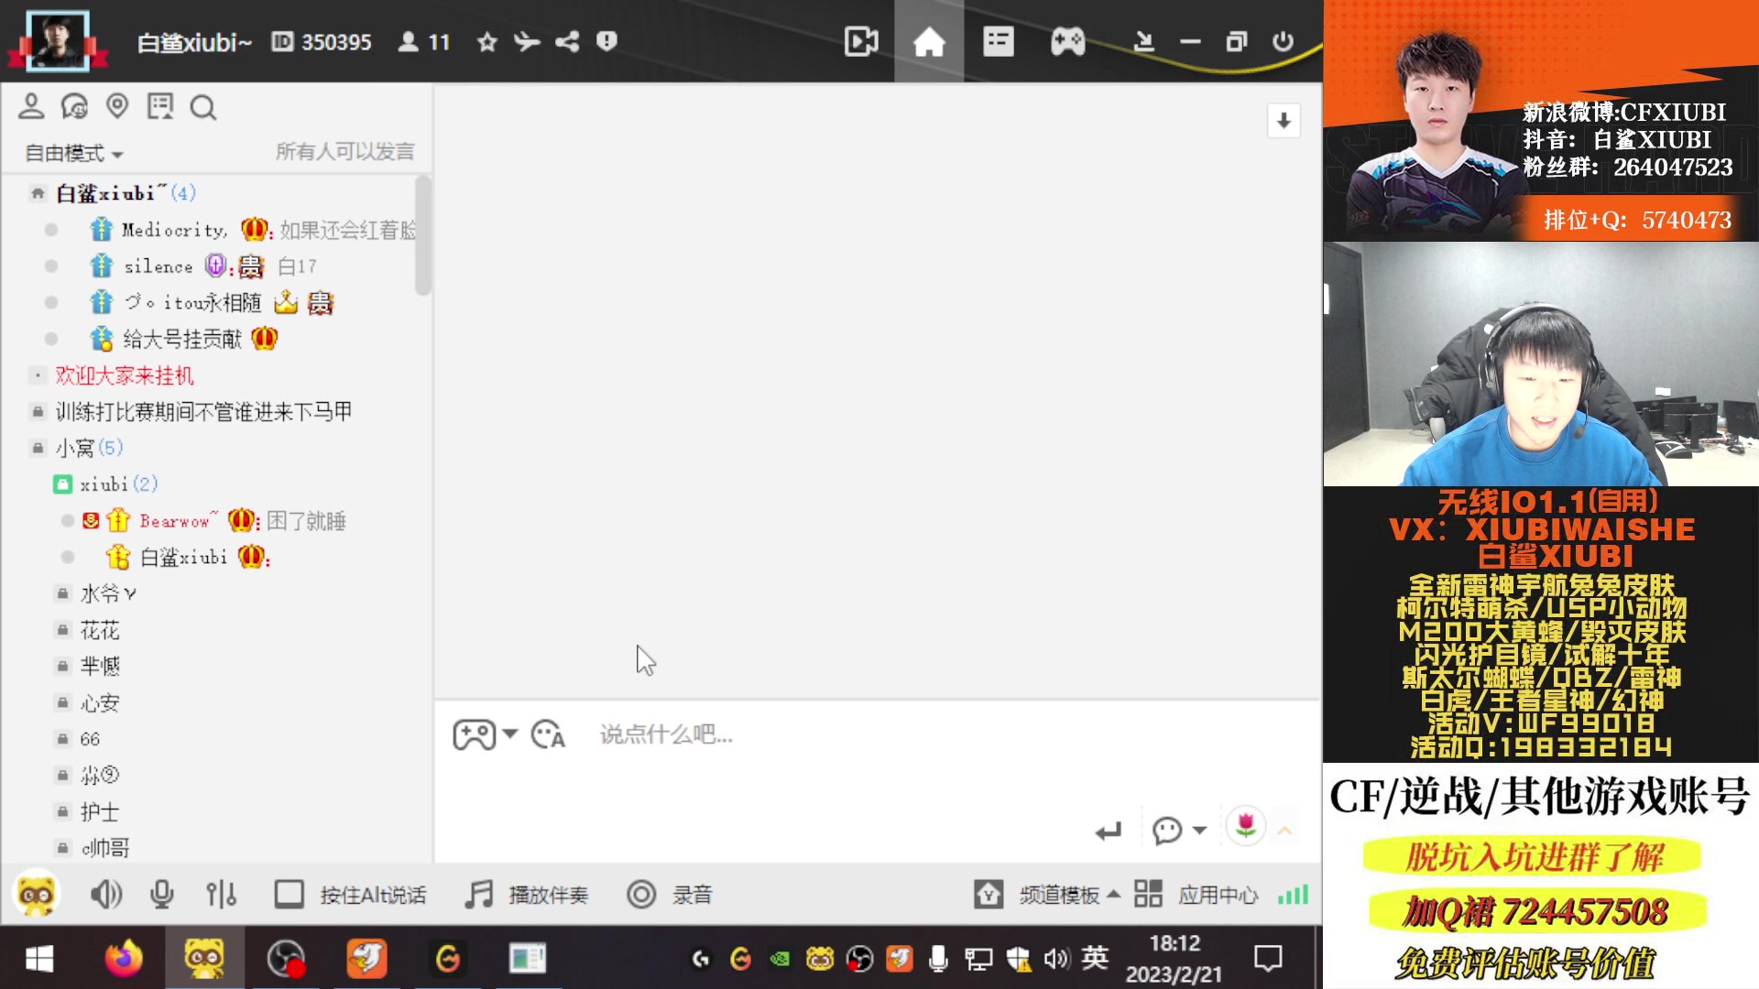Click the search magnifier icon

click(202, 108)
